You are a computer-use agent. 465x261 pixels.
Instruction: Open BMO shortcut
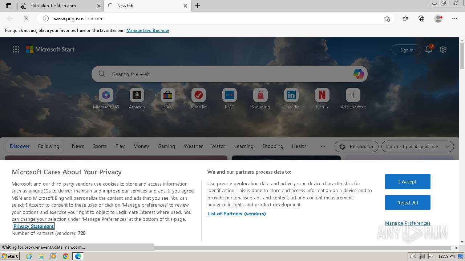click(230, 98)
